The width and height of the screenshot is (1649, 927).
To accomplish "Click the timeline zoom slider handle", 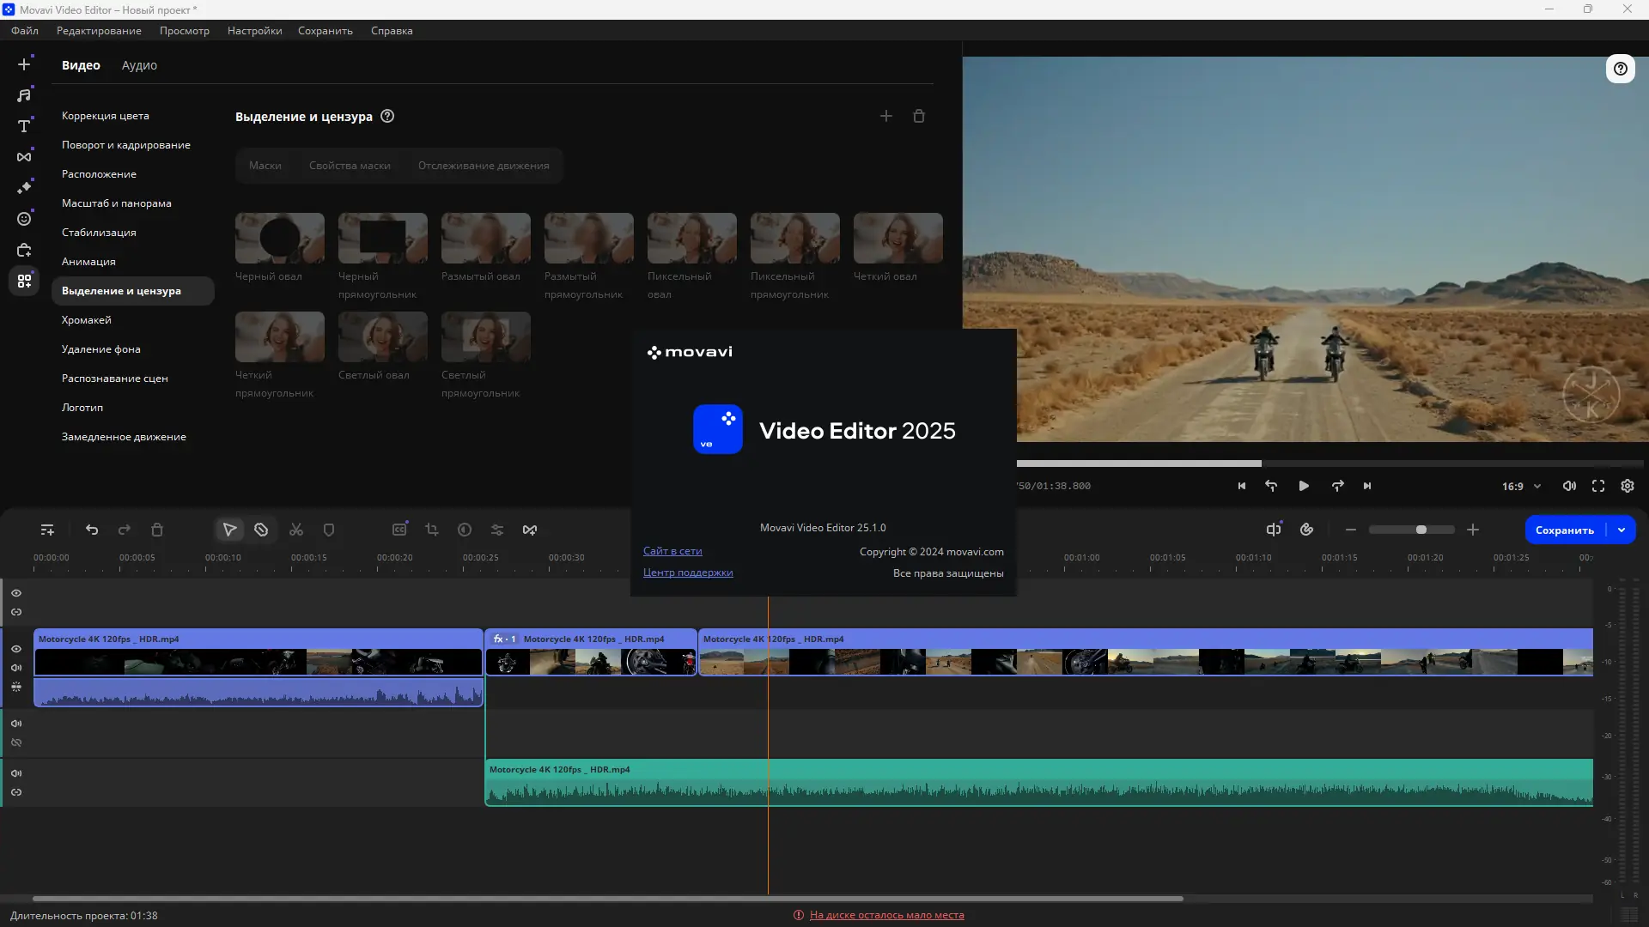I will click(1421, 530).
